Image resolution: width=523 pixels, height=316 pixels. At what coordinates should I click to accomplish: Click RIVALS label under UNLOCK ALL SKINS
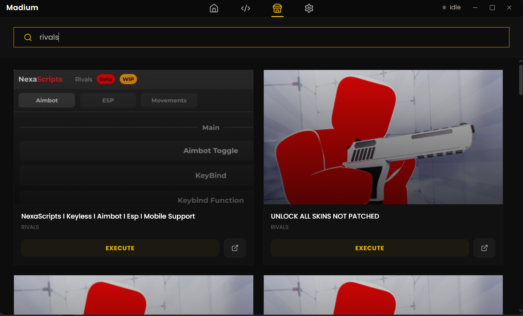tap(280, 227)
